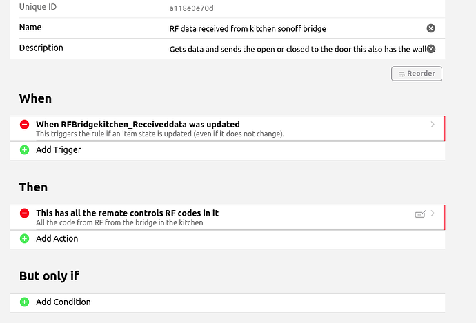This screenshot has height=323, width=476.
Task: Expand the trigger row using its chevron
Action: click(433, 125)
